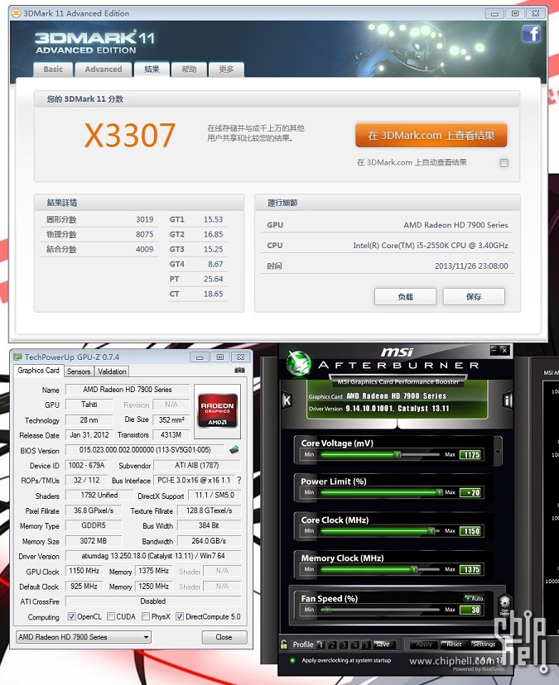Click the GPU-Z title bar app icon

17,357
